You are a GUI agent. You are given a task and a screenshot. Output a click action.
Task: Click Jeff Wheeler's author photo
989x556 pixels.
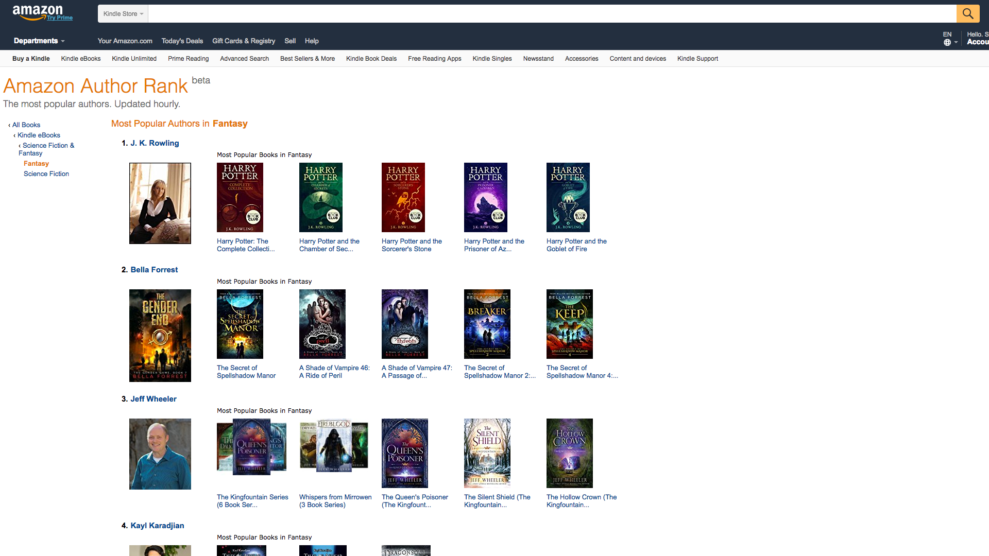[x=160, y=454]
